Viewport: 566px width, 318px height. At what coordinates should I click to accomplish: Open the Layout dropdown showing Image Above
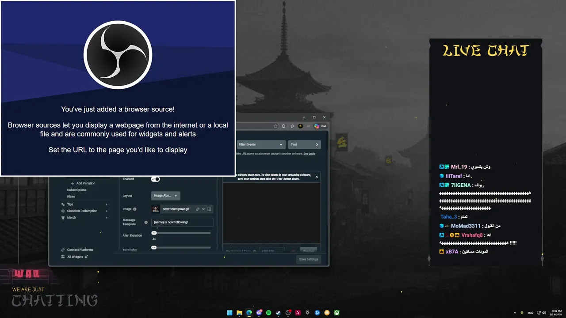pos(166,196)
